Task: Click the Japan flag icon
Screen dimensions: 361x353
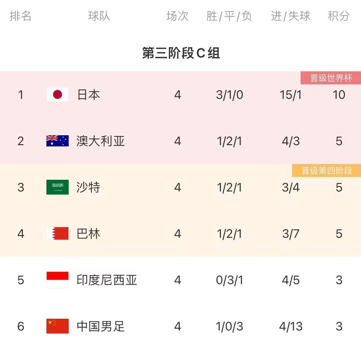Action: pyautogui.click(x=57, y=95)
